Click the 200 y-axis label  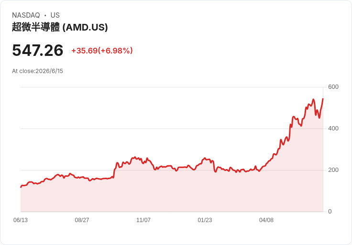pyautogui.click(x=333, y=170)
